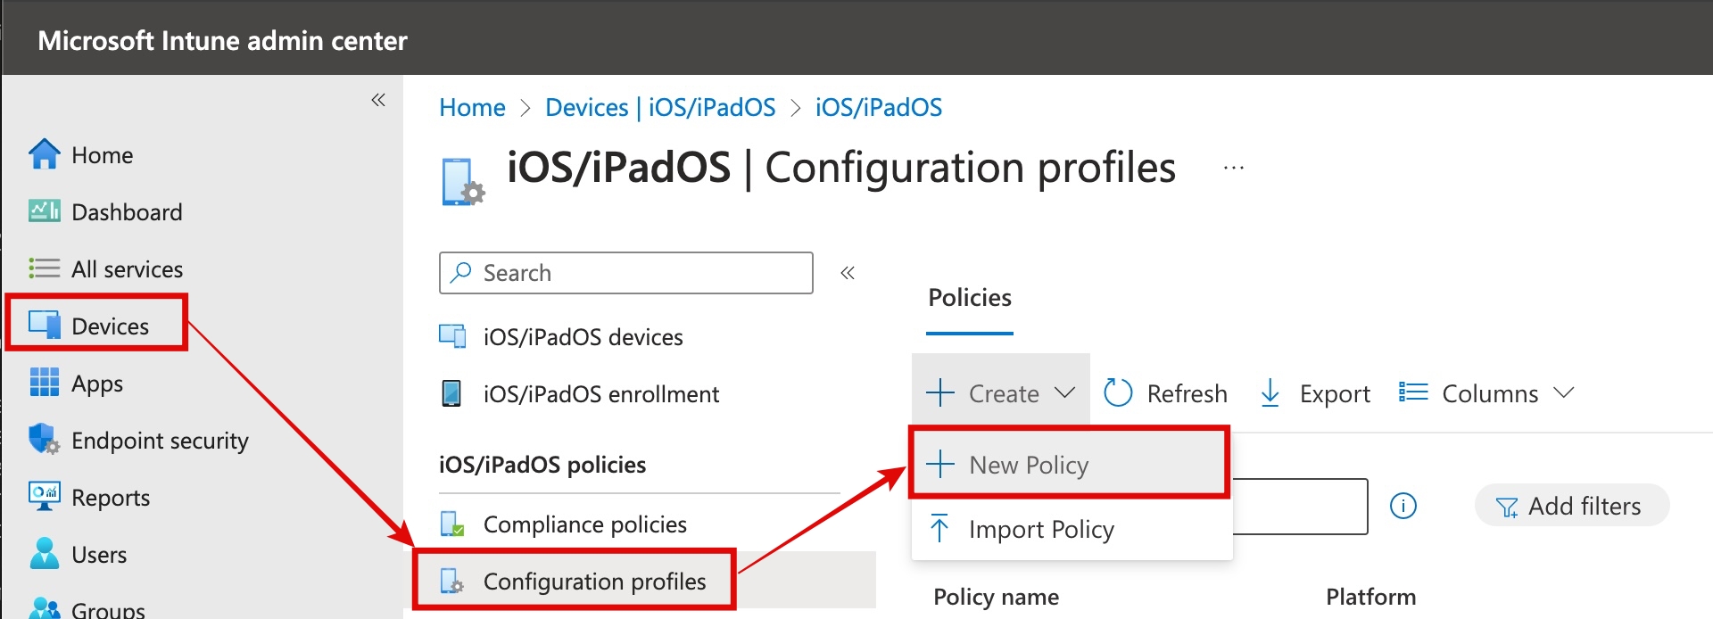Click the Users person icon
This screenshot has height=619, width=1713.
pyautogui.click(x=45, y=553)
